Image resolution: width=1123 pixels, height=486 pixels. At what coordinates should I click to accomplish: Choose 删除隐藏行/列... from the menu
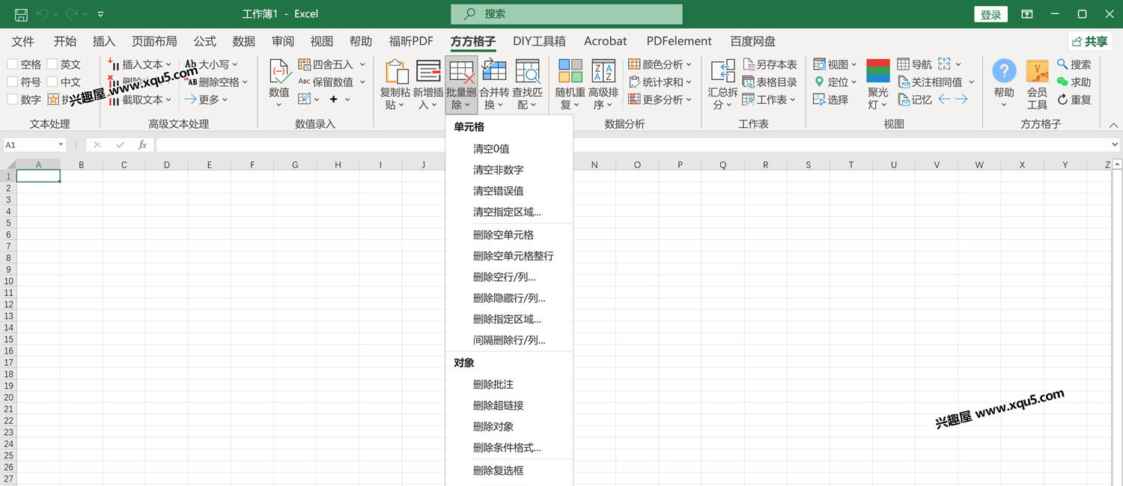coord(509,298)
